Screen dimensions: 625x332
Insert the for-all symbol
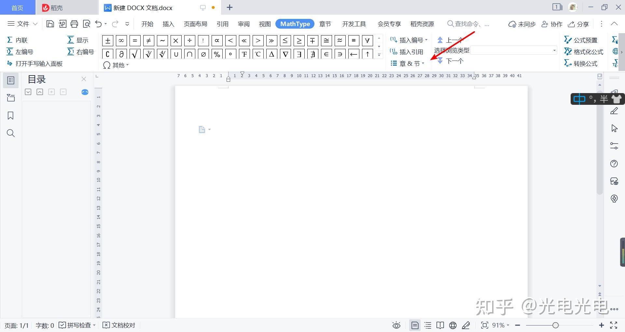tap(367, 41)
